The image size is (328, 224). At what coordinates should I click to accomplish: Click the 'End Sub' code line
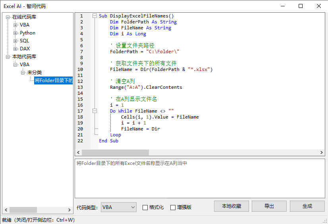click(x=108, y=141)
